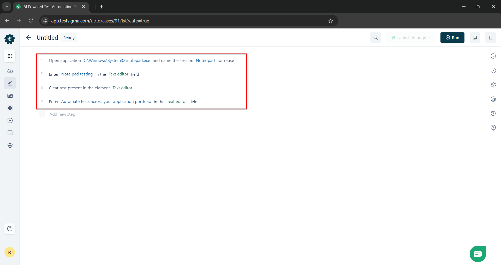Viewport: 501px width, 265px height.
Task: Select step 1 Open application text
Action: tap(65, 61)
